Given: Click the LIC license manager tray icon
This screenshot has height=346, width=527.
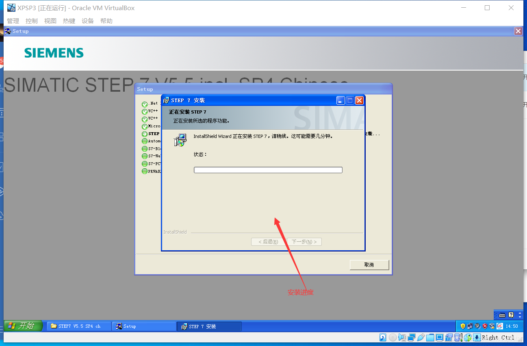Looking at the screenshot, I should [499, 326].
